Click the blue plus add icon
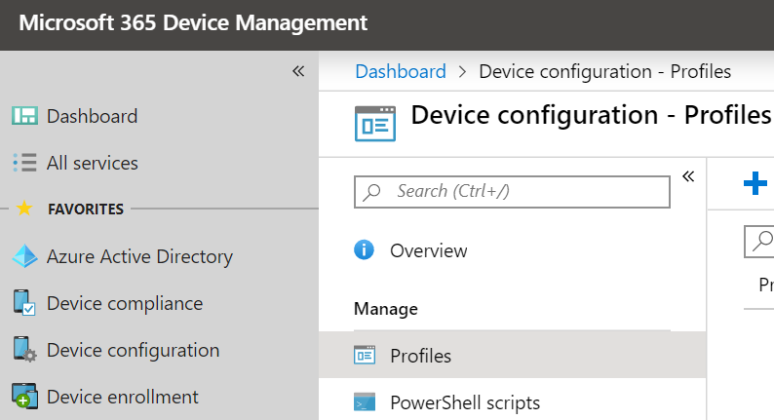The height and width of the screenshot is (420, 774). click(x=755, y=183)
